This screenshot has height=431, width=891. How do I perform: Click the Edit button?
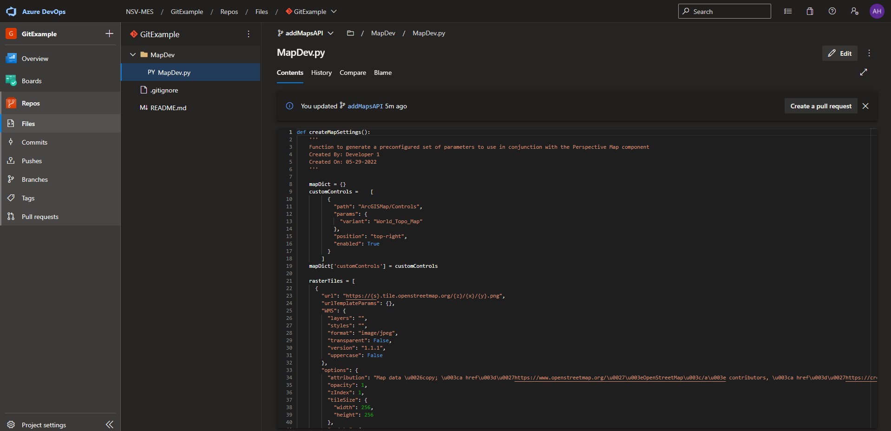840,53
